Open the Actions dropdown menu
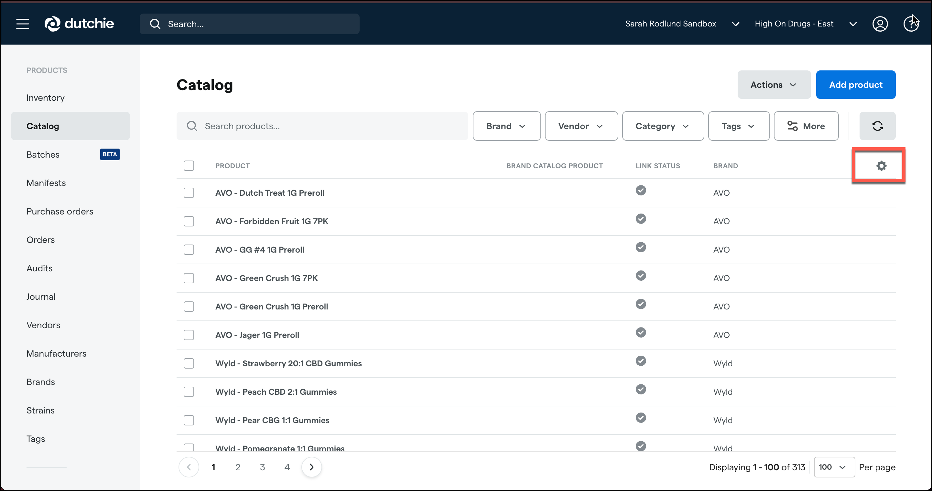 click(774, 85)
